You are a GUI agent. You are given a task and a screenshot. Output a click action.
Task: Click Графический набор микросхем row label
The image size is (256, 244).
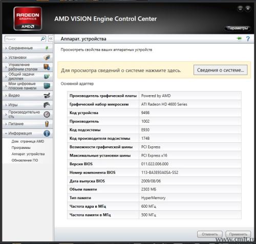[99, 104]
